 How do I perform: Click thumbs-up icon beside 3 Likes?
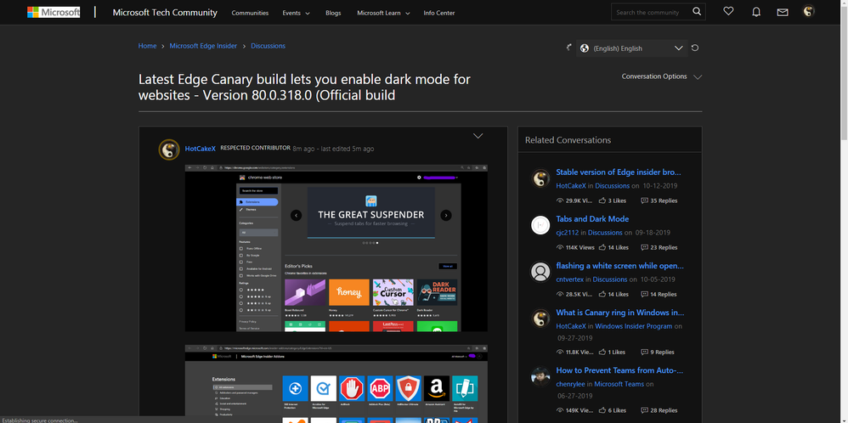click(x=602, y=200)
